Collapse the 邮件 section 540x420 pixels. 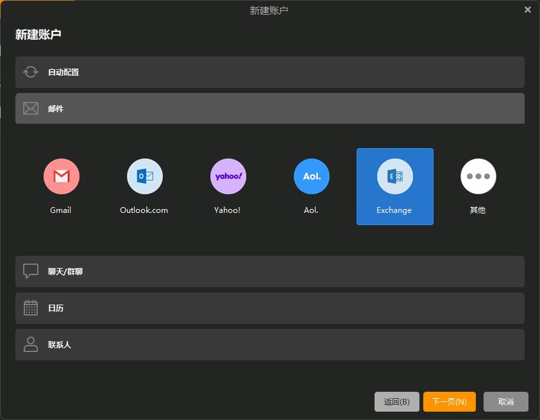[x=270, y=108]
